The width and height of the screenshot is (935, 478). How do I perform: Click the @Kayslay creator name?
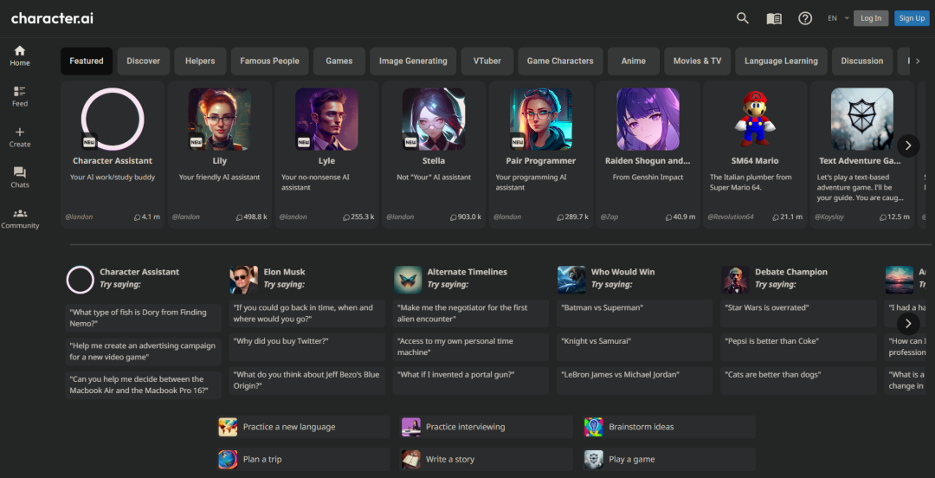829,216
